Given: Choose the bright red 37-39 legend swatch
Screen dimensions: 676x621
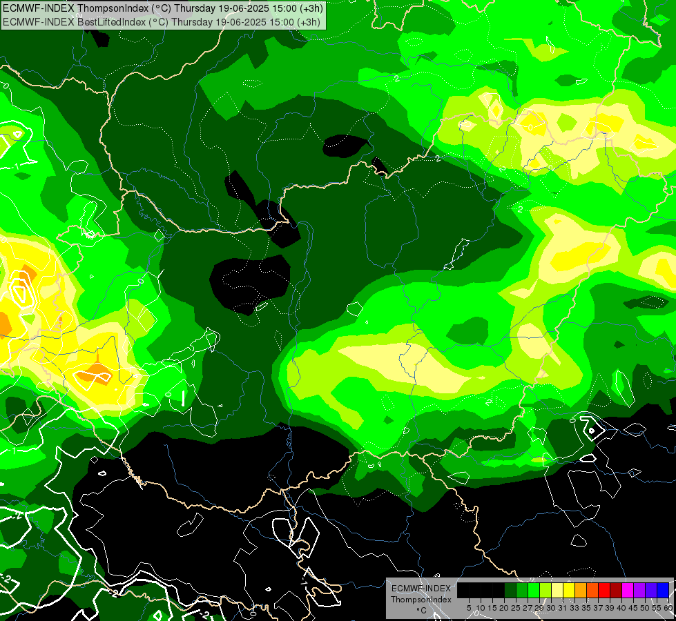Looking at the screenshot, I should (x=604, y=590).
